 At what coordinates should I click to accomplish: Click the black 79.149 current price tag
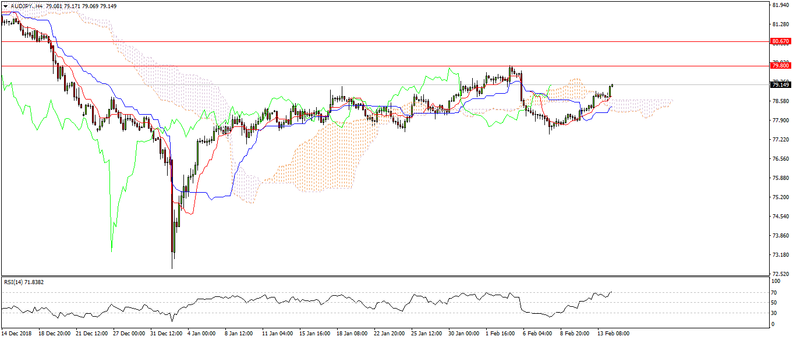tap(780, 85)
